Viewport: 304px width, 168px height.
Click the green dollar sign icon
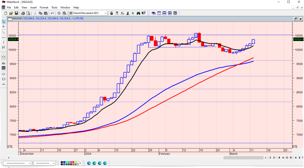tap(133, 13)
